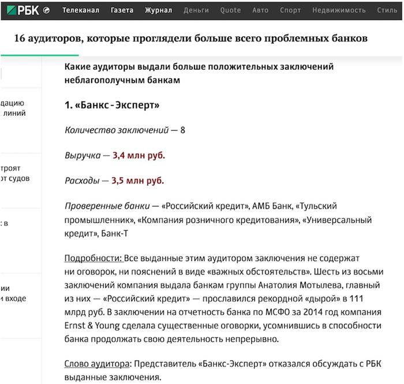
Task: Open the sidebar item ending 'входе'
Action: point(13,293)
